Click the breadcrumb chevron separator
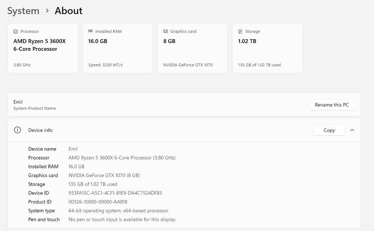Image resolution: width=374 pixels, height=231 pixels. 47,11
